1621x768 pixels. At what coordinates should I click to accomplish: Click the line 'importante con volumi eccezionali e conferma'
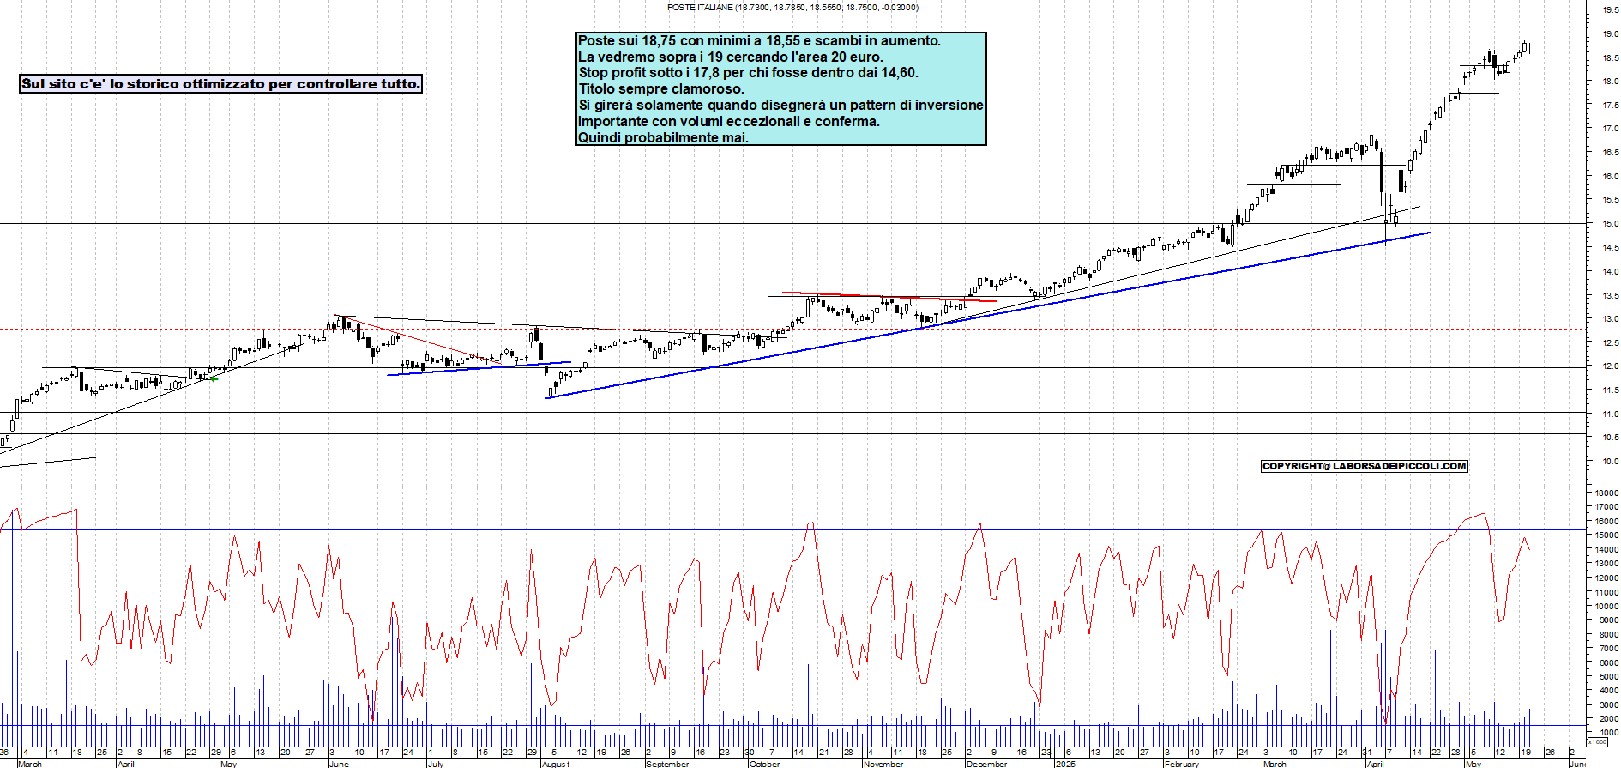tap(729, 122)
